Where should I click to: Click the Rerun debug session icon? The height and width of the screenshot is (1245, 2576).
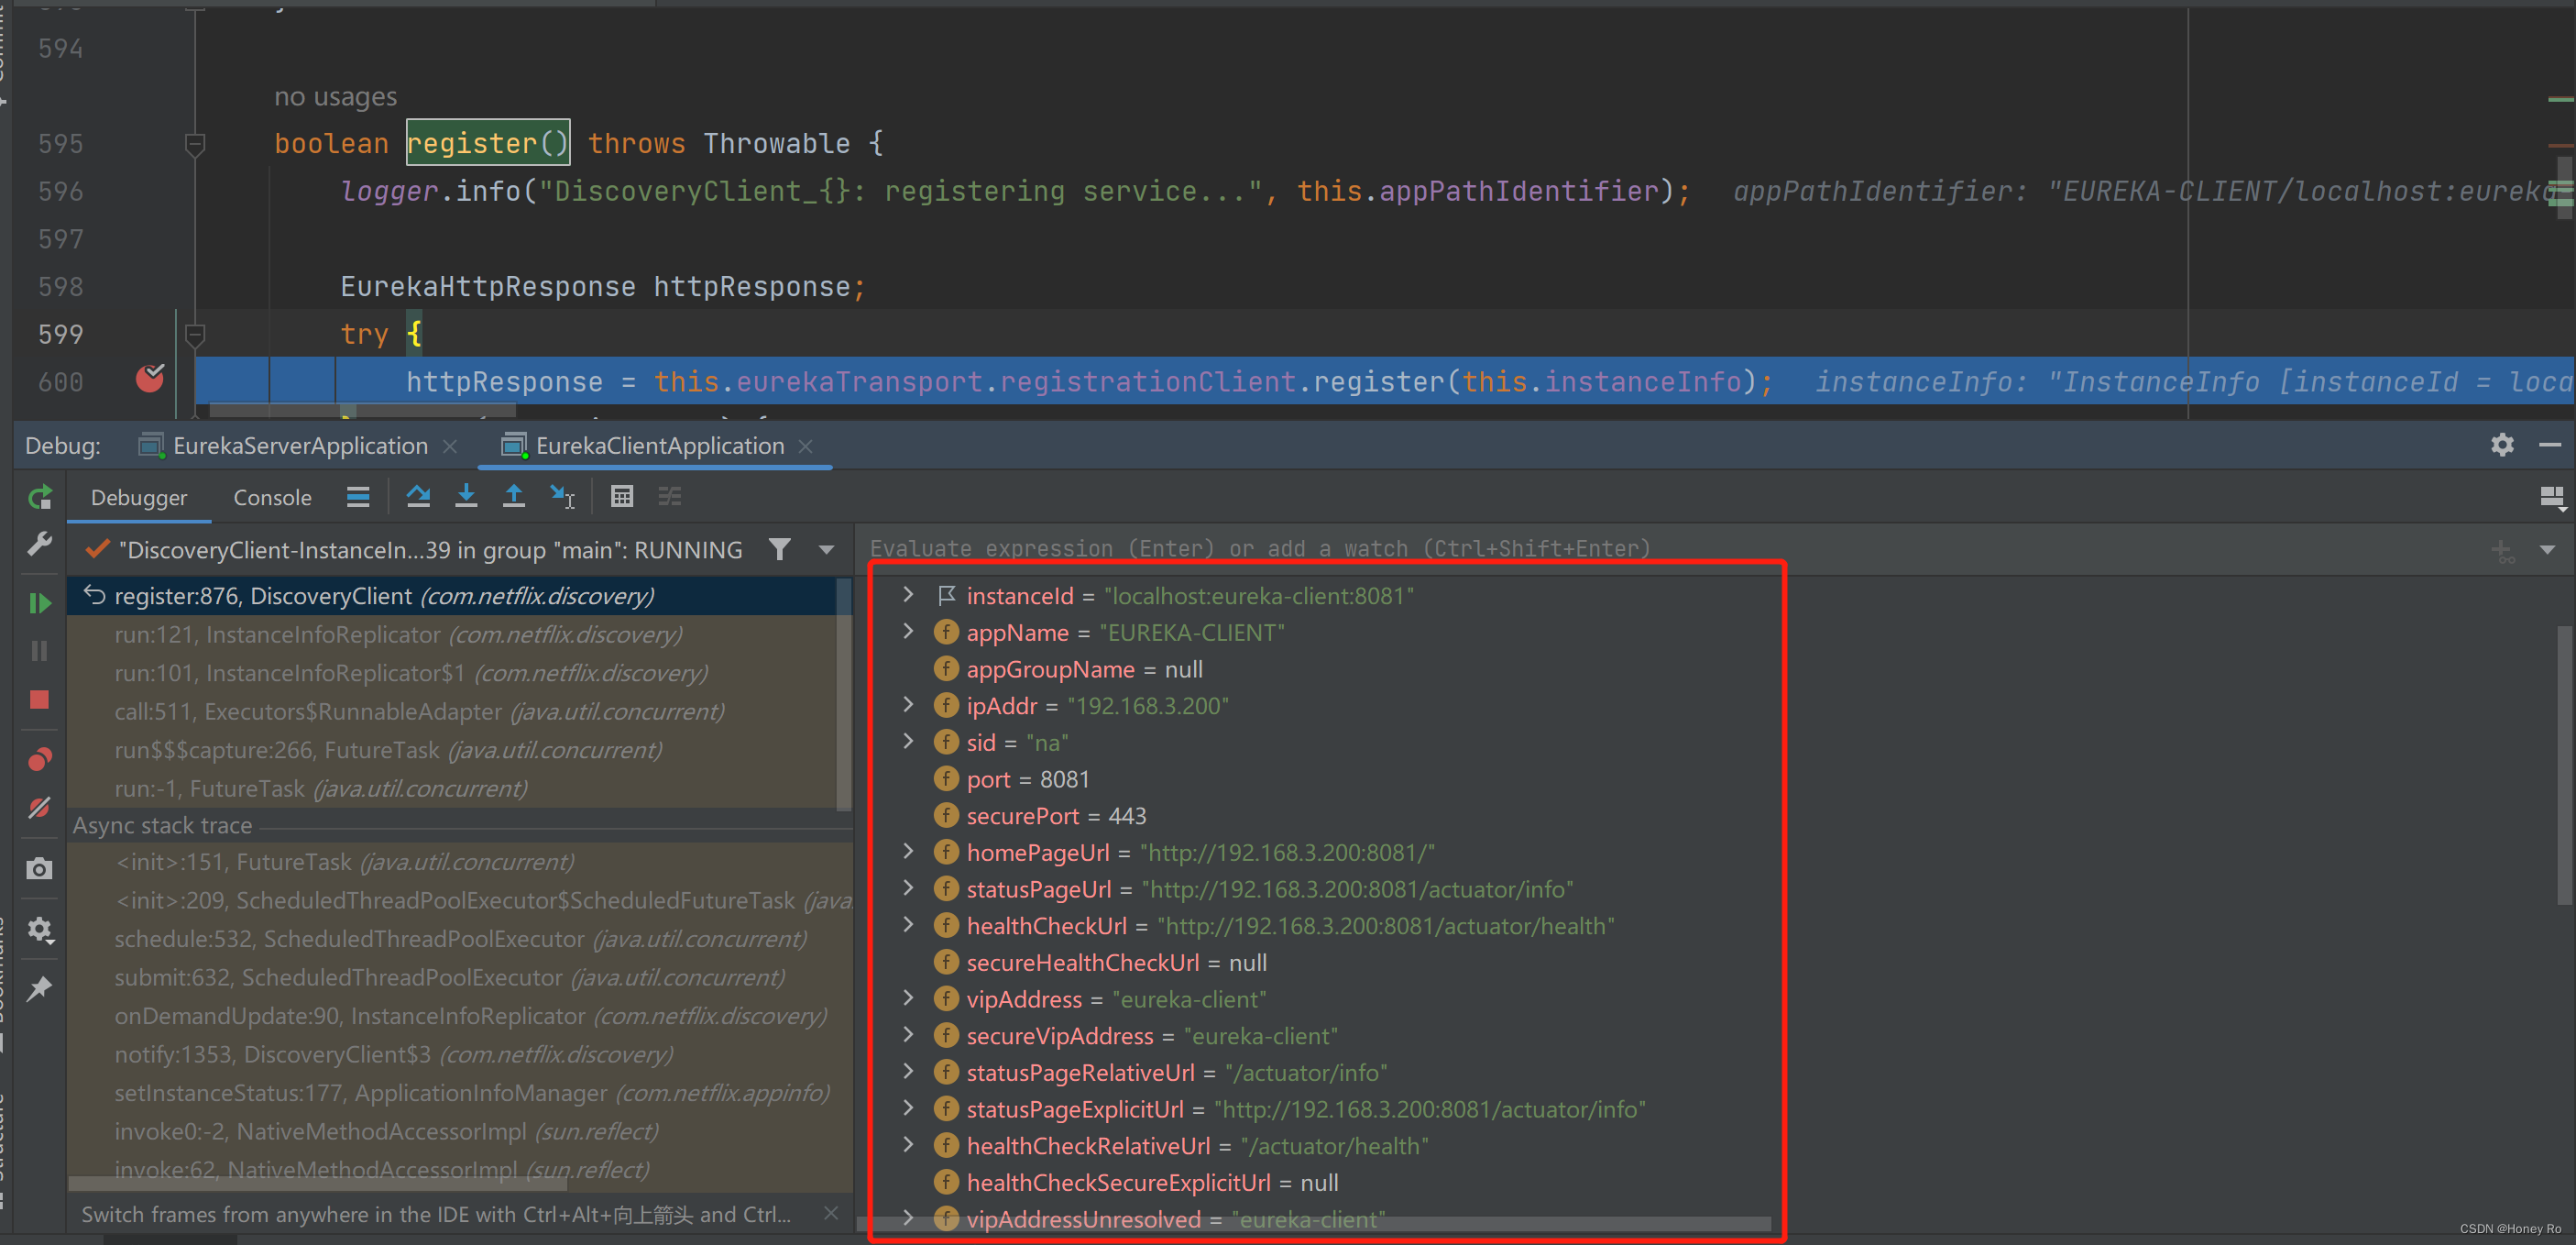tap(40, 498)
